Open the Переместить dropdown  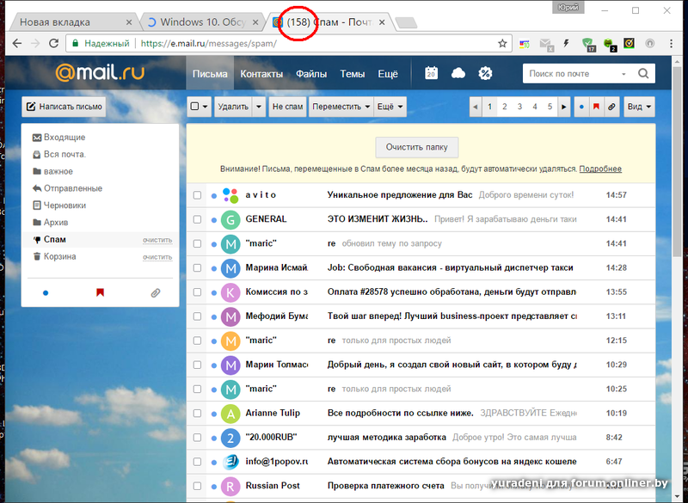[341, 107]
